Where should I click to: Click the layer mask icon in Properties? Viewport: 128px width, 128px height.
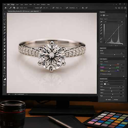(x=104, y=15)
